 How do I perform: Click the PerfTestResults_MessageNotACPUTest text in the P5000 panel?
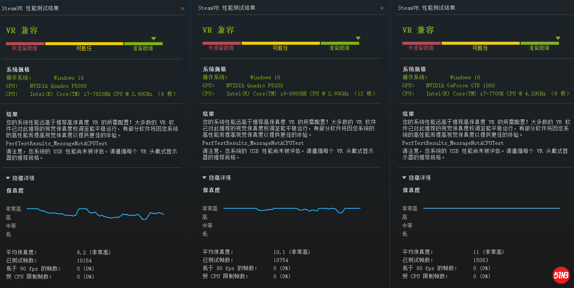(x=57, y=143)
